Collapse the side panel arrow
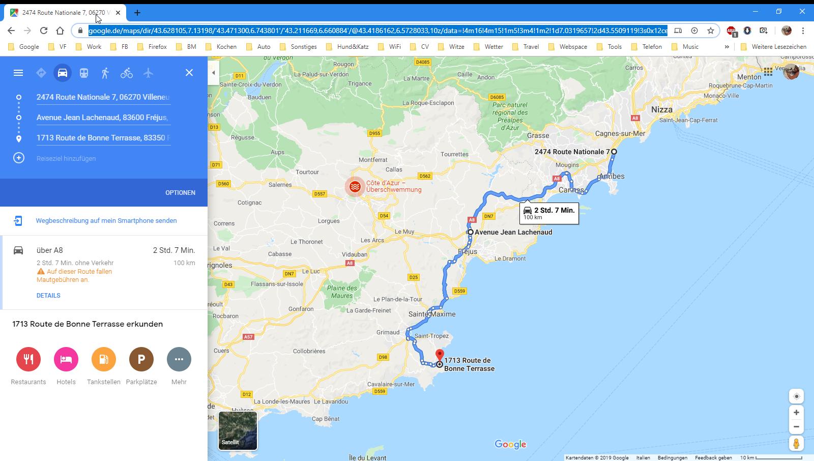The image size is (814, 461). click(214, 73)
